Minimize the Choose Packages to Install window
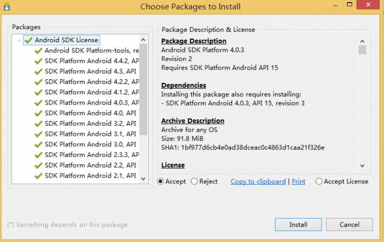 pyautogui.click(x=335, y=5)
